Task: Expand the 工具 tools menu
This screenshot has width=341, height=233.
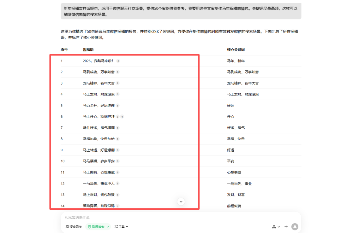Action: coord(121,227)
